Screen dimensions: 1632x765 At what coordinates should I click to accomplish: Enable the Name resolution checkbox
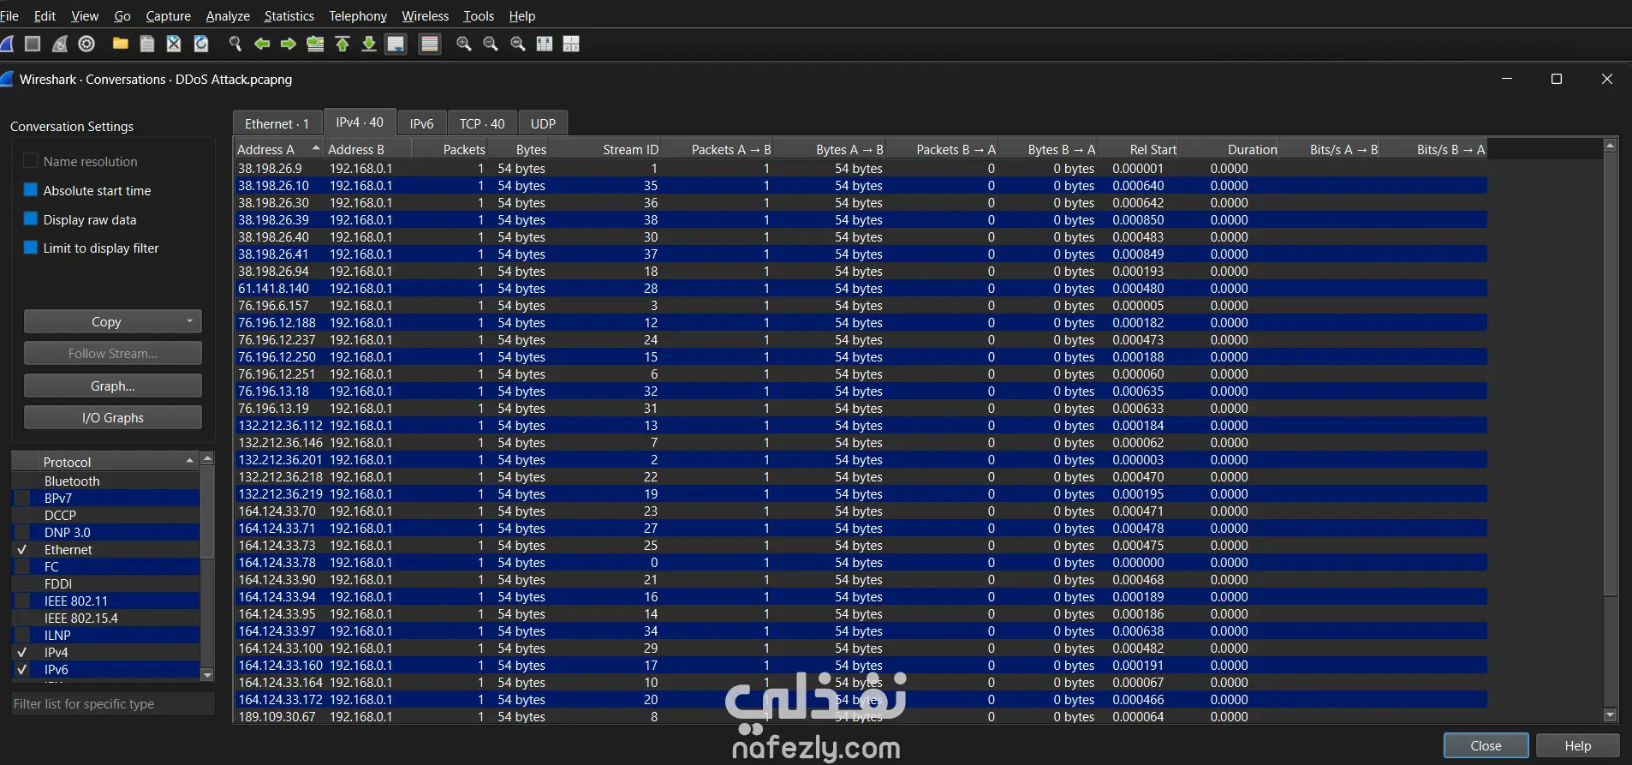pos(31,161)
